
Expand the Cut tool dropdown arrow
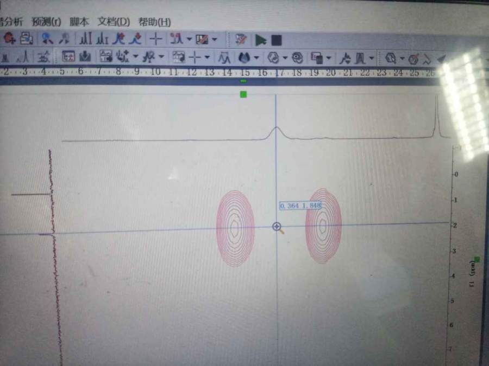(189, 39)
